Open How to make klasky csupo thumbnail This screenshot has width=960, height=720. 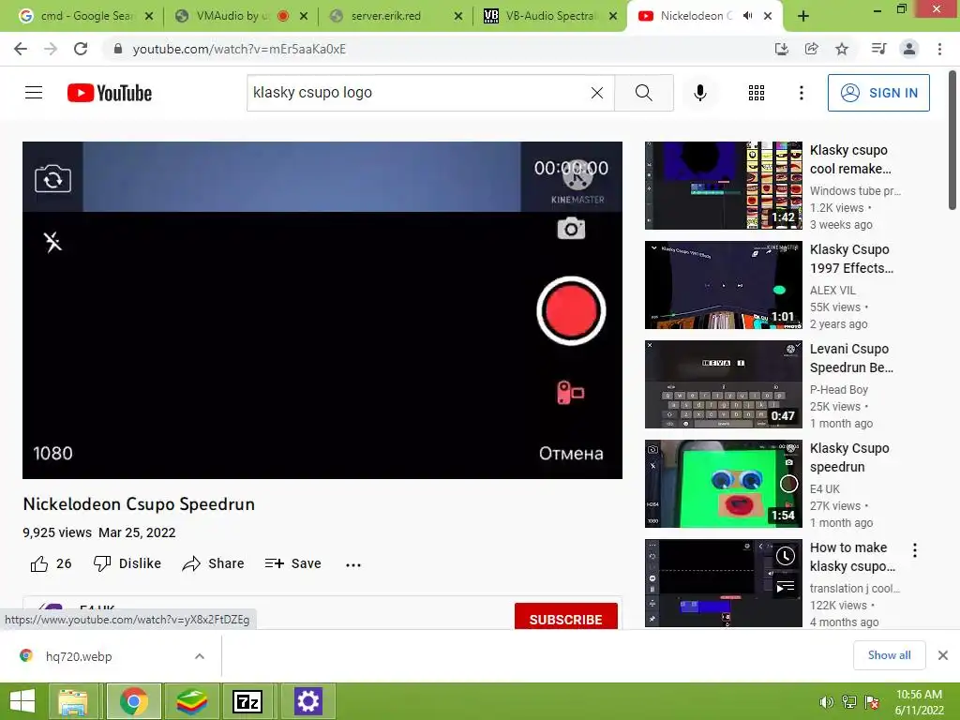(x=723, y=583)
